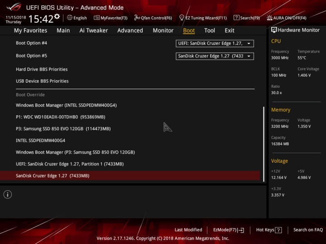Open MyFavorite(F3) menu
The width and height of the screenshot is (326, 244).
pyautogui.click(x=114, y=18)
